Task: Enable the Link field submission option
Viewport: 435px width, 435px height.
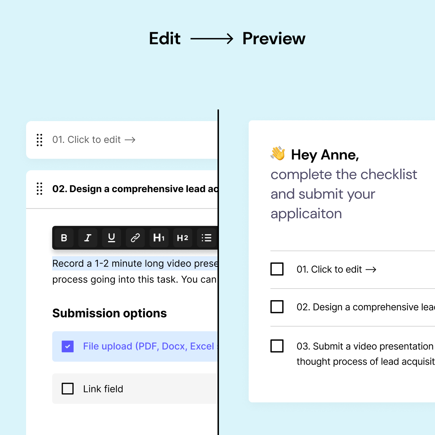Action: [x=67, y=389]
